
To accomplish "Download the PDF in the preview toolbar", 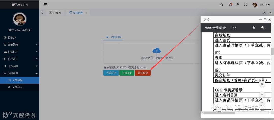I will tap(254, 28).
